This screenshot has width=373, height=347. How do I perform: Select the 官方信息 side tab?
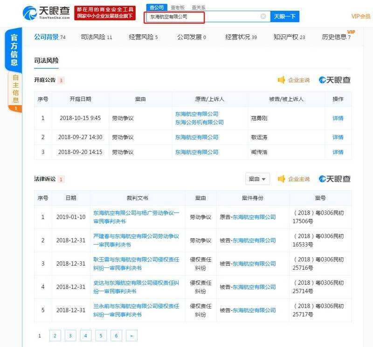click(14, 50)
